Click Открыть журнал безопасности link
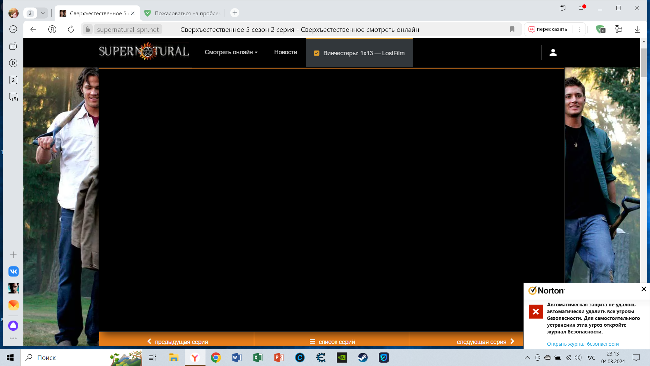 (583, 344)
